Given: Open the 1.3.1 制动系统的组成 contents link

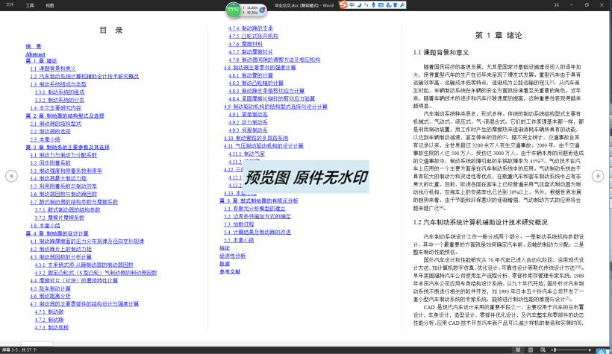Looking at the screenshot, I should (x=60, y=92).
